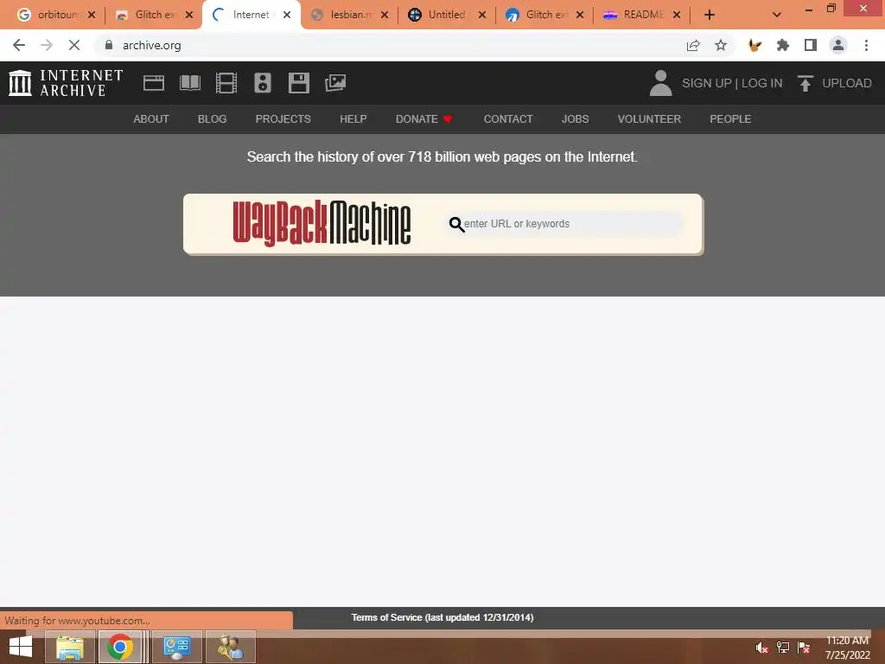Click the share this page icon
Image resolution: width=885 pixels, height=664 pixels.
pos(693,45)
